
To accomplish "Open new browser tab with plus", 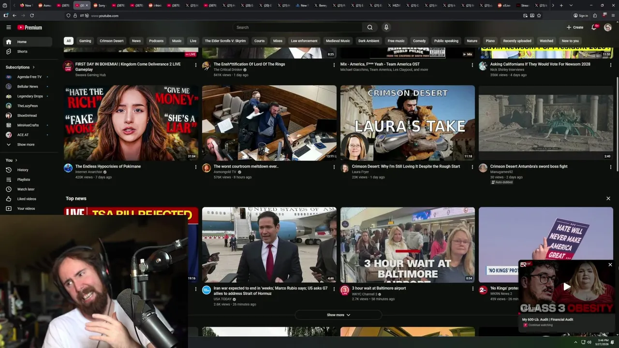I will coord(561,5).
